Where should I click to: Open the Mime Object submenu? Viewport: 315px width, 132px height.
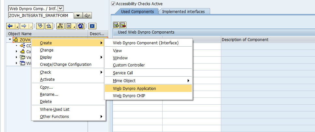coord(124,81)
